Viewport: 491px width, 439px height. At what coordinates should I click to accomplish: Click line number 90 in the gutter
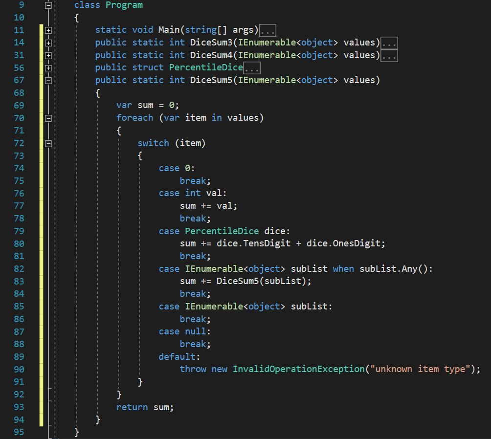(x=19, y=369)
